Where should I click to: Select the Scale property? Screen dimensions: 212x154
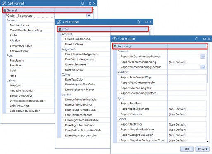(x=13, y=36)
